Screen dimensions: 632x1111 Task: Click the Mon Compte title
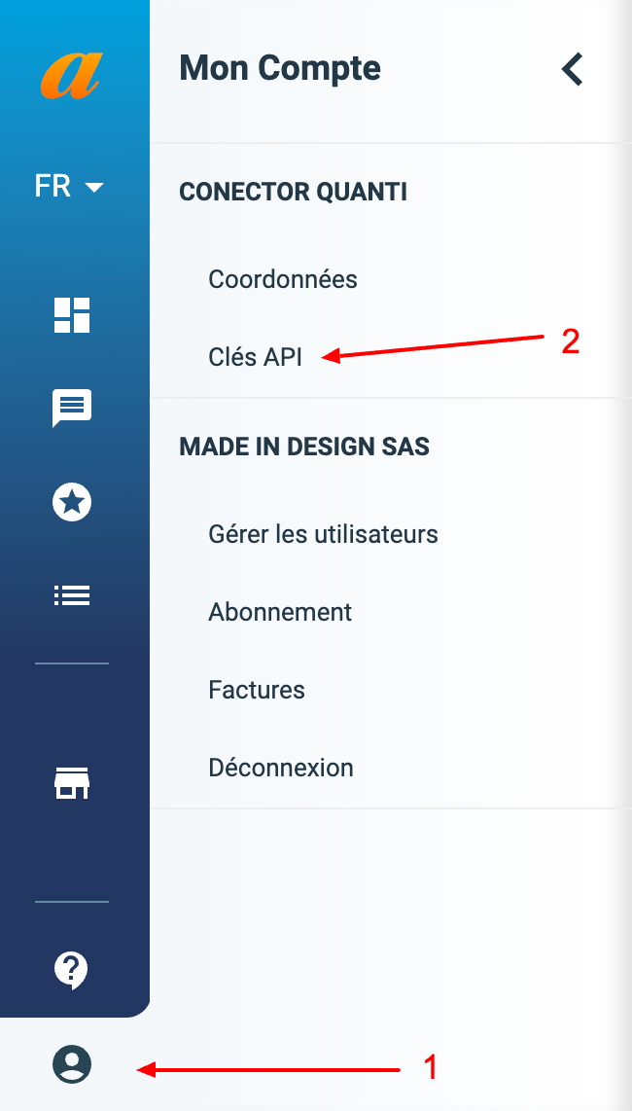pyautogui.click(x=279, y=68)
